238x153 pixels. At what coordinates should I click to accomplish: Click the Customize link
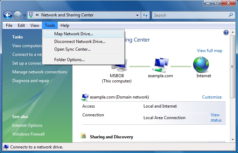pos(212,97)
